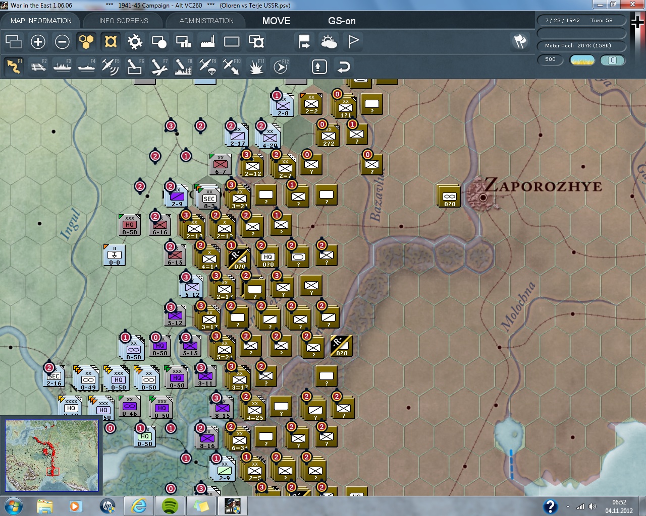Screen dimensions: 646x516
Task: Select the F2 rail mode
Action: pyautogui.click(x=38, y=67)
